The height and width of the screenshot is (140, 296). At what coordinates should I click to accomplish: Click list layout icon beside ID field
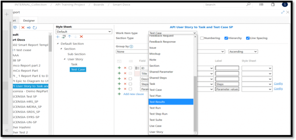tap(137, 68)
